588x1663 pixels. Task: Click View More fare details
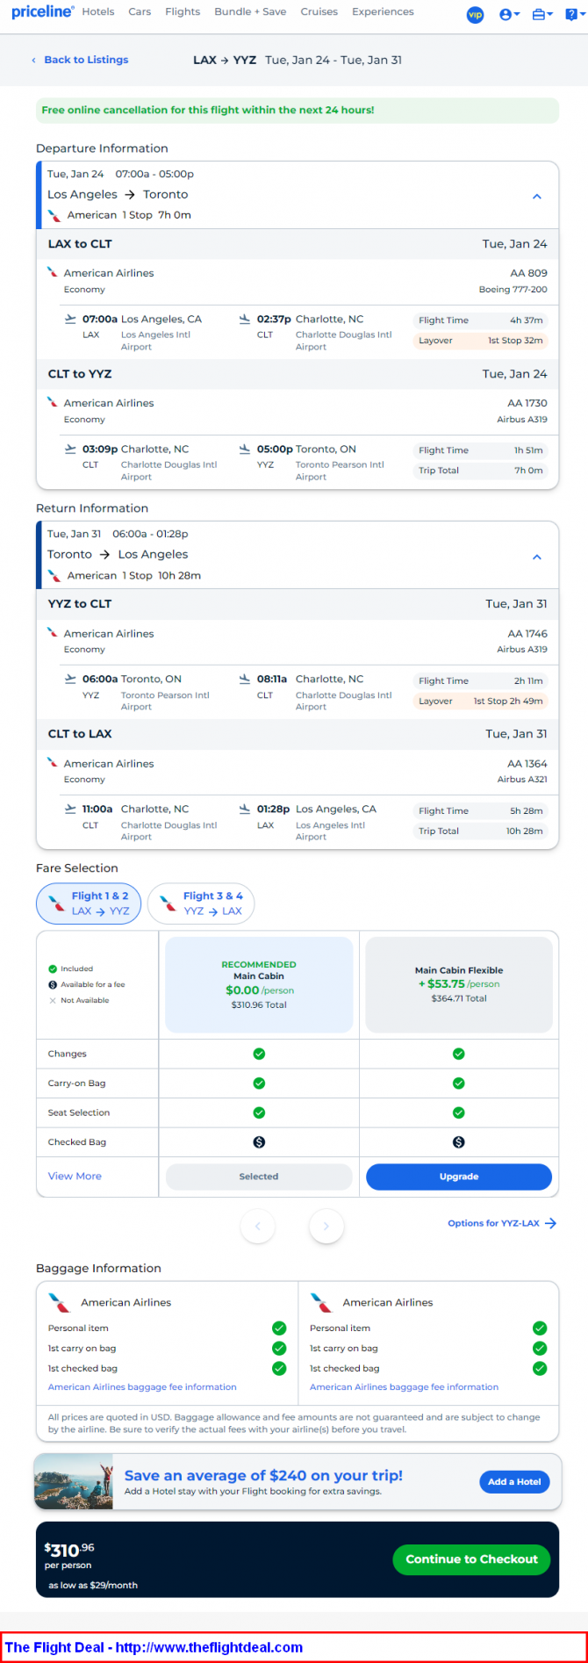click(75, 1177)
